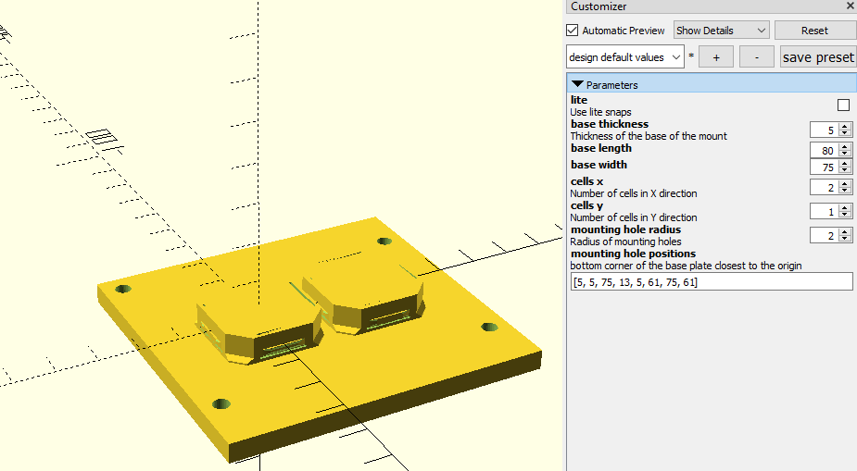Decrease base width with down arrow
Image resolution: width=857 pixels, height=471 pixels.
tap(844, 171)
